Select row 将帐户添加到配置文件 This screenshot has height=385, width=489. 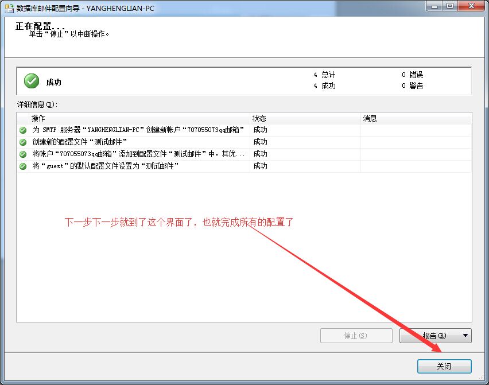point(244,154)
